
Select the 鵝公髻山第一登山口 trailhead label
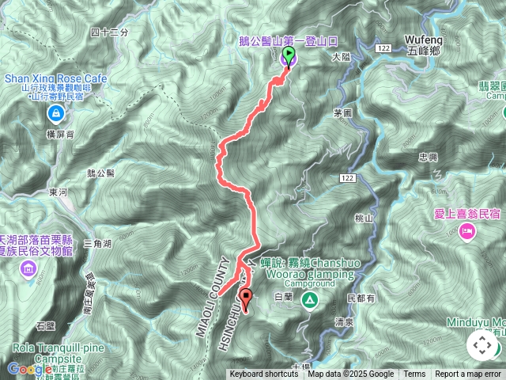(289, 41)
